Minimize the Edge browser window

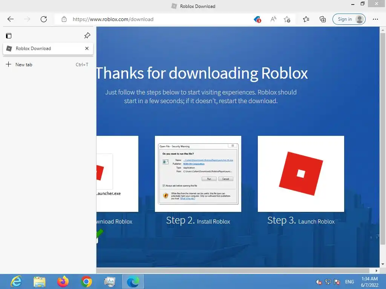(x=353, y=4)
